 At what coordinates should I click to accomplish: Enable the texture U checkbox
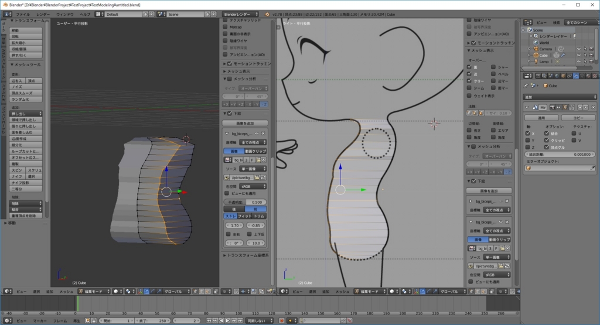(x=574, y=134)
